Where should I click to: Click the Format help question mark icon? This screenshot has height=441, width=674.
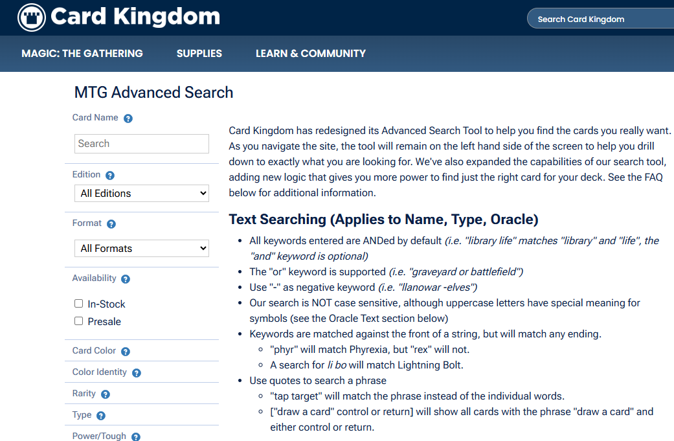pyautogui.click(x=111, y=224)
